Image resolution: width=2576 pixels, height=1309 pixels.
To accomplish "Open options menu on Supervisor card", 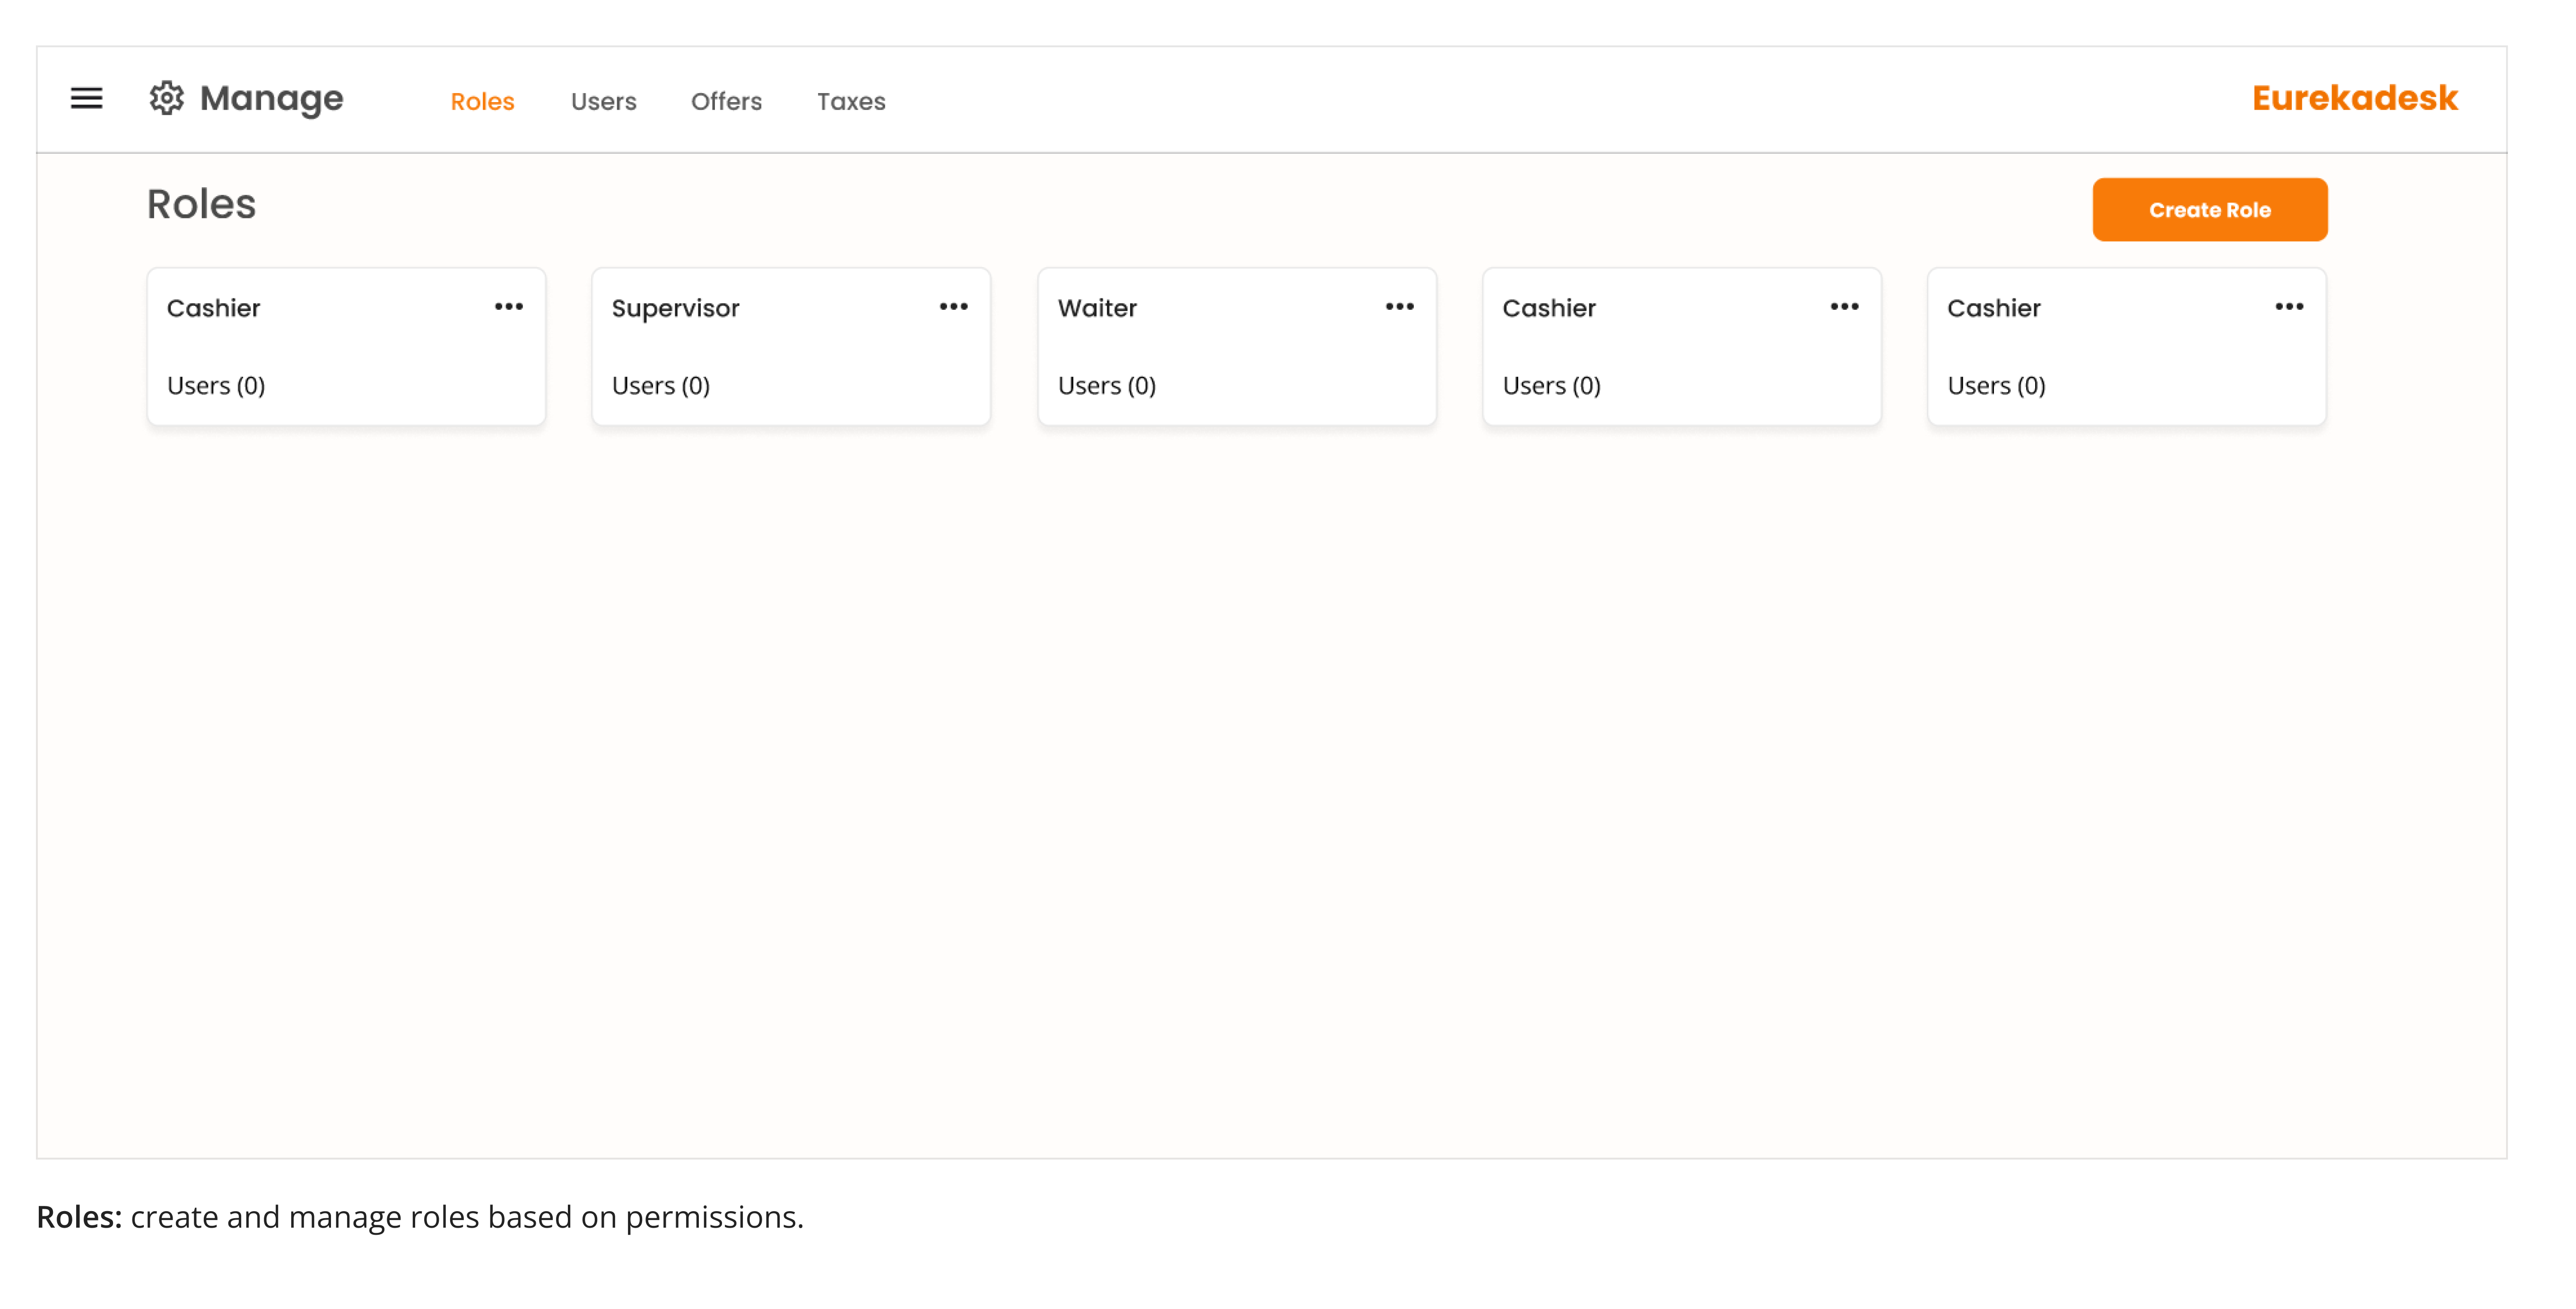I will [953, 307].
